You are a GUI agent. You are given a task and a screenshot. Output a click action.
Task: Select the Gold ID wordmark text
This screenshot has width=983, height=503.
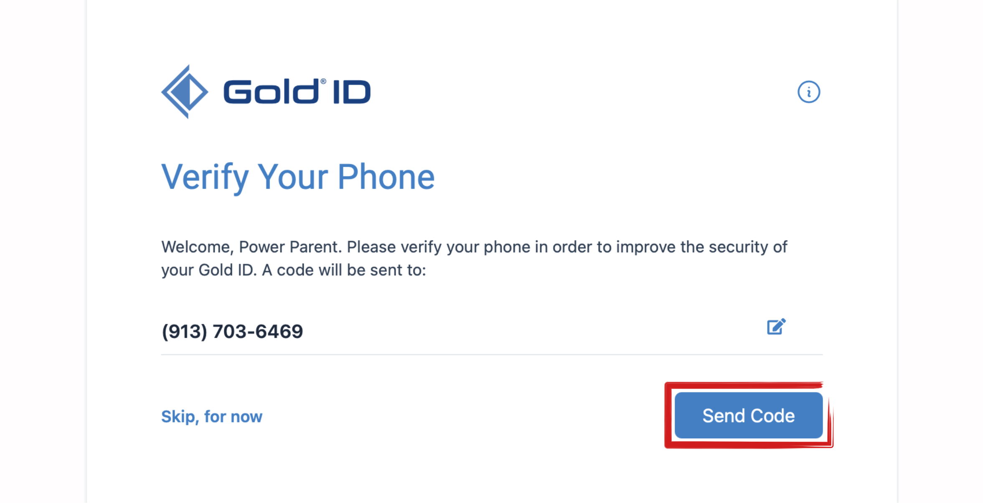tap(297, 91)
